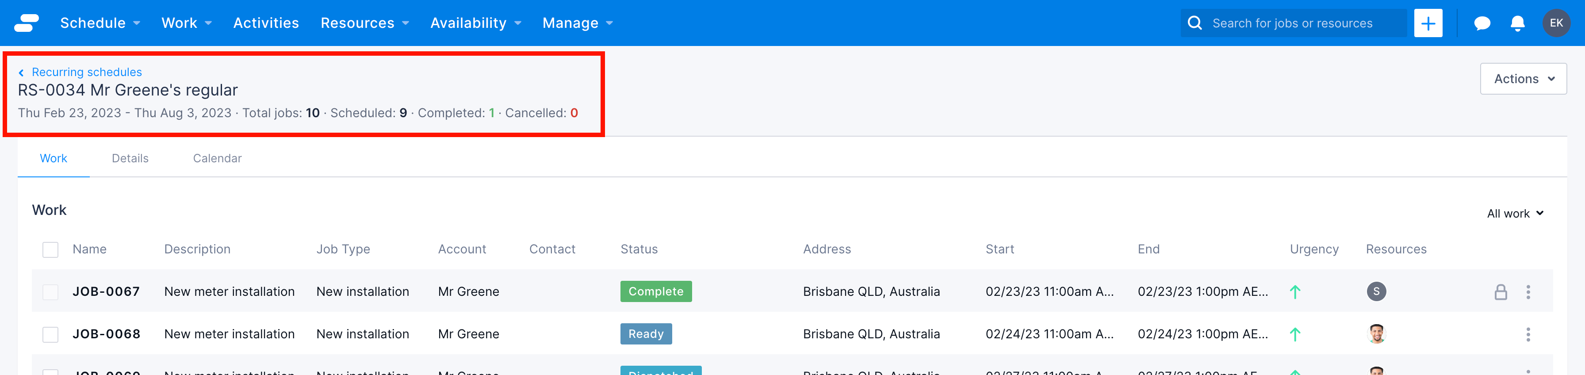Open the All work filter dropdown
This screenshot has width=1585, height=375.
(1515, 213)
